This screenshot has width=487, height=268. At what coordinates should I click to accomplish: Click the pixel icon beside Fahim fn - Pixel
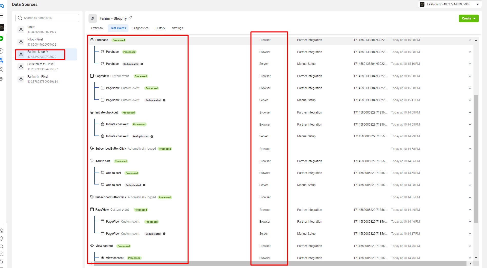tap(21, 79)
